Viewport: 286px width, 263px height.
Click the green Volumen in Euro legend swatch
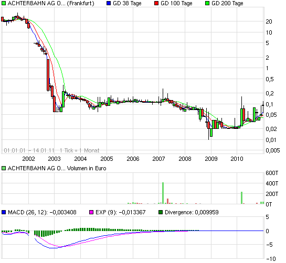(x=4, y=168)
